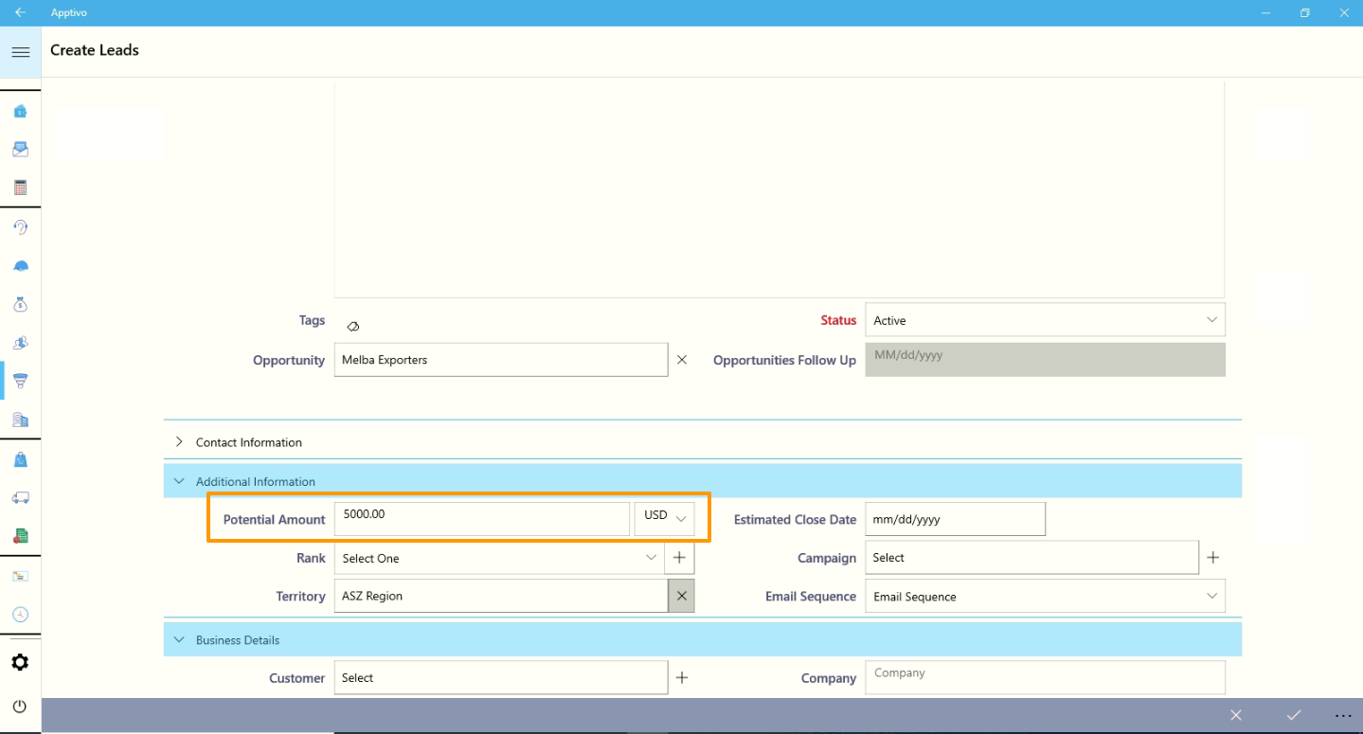Open the clock timesheet icon in sidebar
The width and height of the screenshot is (1363, 734).
click(x=20, y=615)
